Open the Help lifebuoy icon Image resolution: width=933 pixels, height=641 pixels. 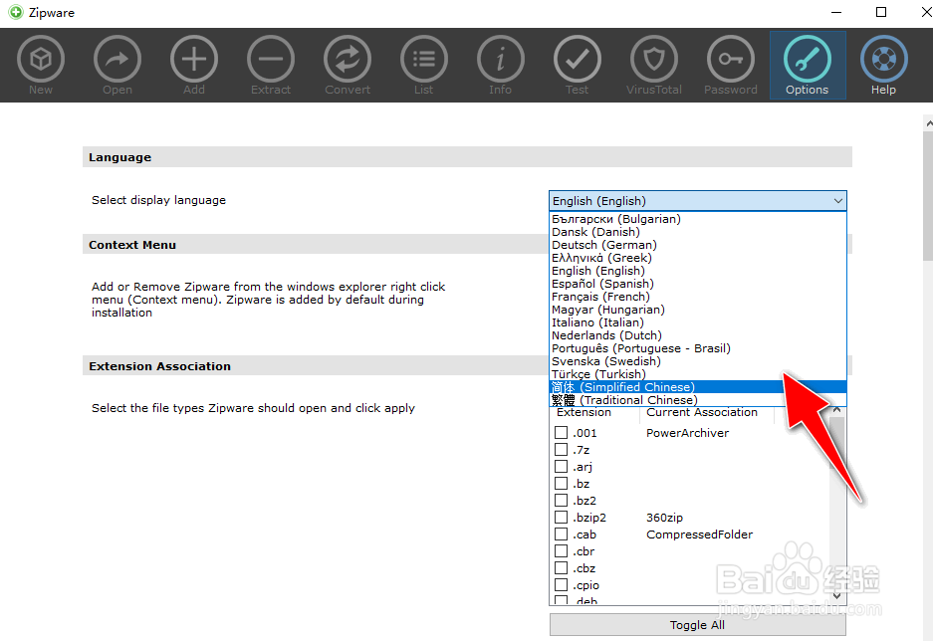[883, 59]
